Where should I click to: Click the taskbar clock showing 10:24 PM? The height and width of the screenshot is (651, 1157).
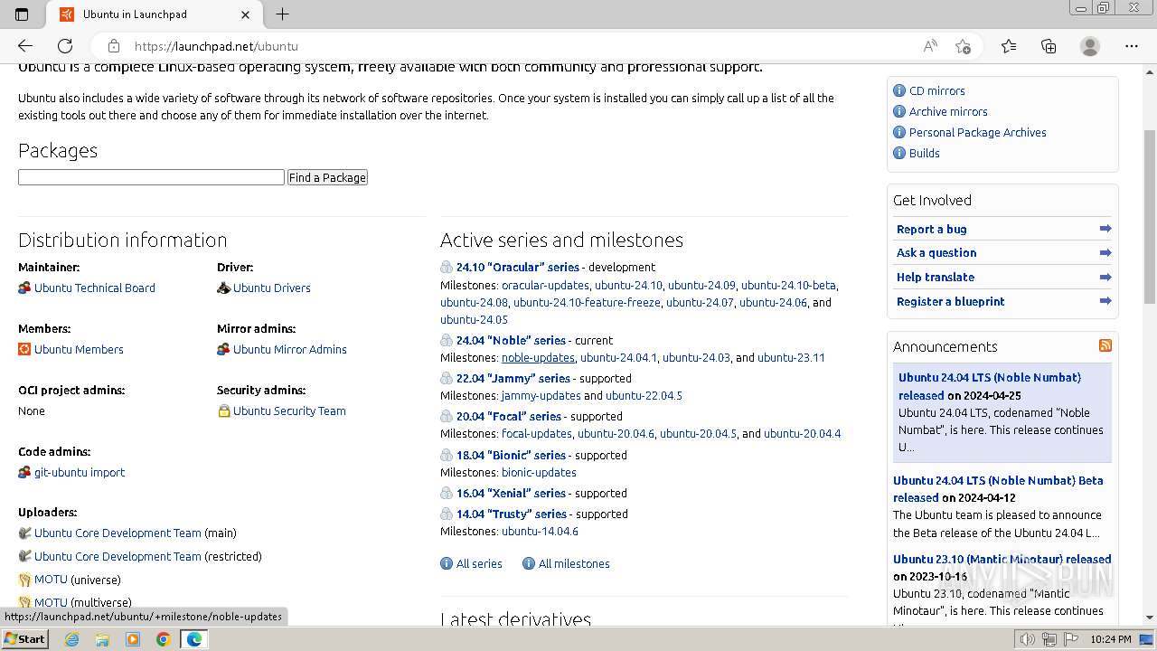pos(1111,639)
